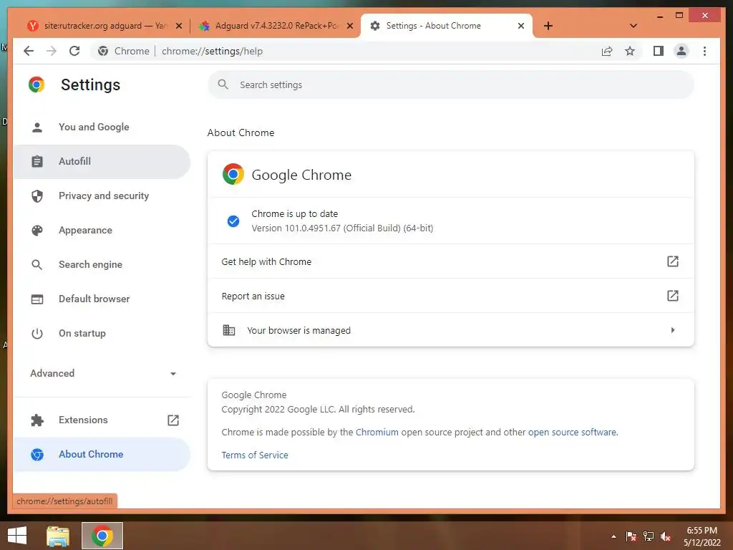
Task: Click the Extensions external link icon
Action: click(173, 420)
